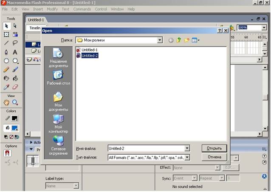Open the Sync Repeat dropdown
Image resolution: width=271 pixels, height=192 pixels.
pos(222,178)
